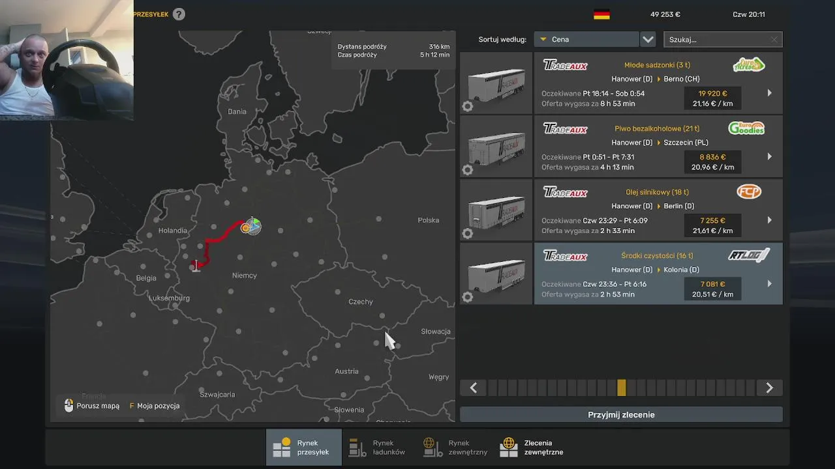
Task: Open trailer settings gear for Młode sadzonki
Action: point(467,107)
